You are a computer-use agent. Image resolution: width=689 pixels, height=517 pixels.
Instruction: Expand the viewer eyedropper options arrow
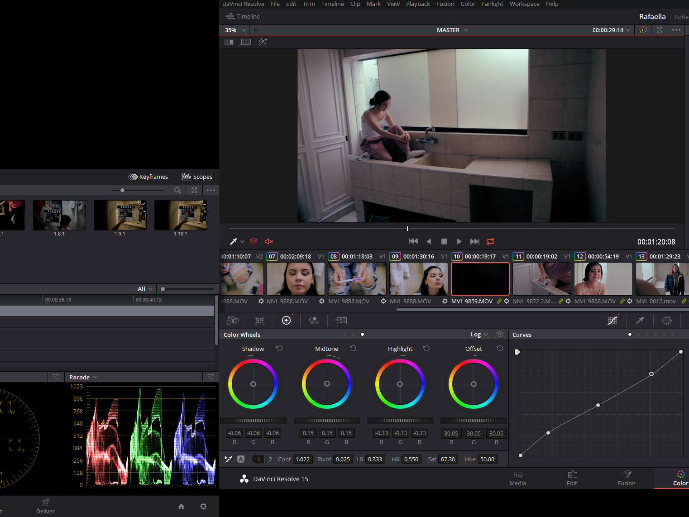point(242,242)
